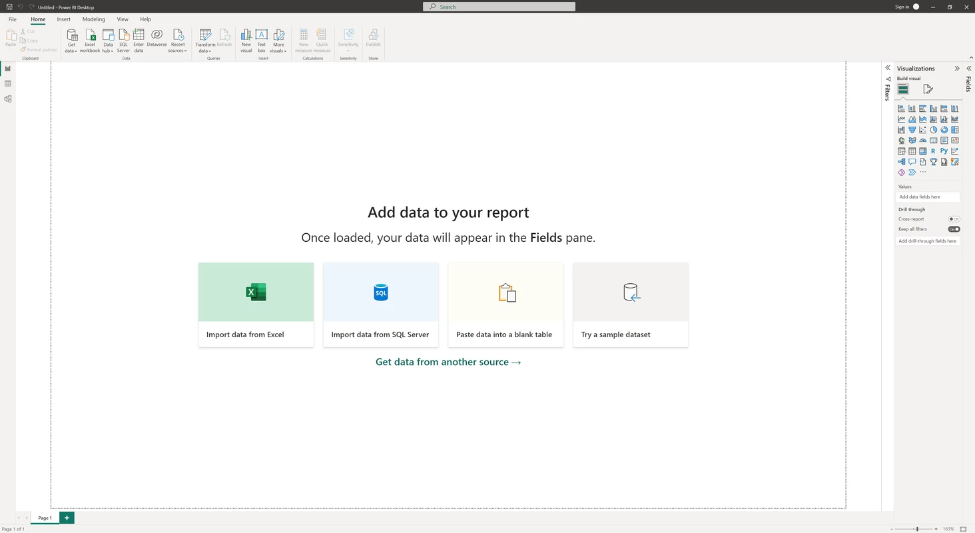Click Add drill-through fields here well
The image size is (975, 533).
point(928,241)
